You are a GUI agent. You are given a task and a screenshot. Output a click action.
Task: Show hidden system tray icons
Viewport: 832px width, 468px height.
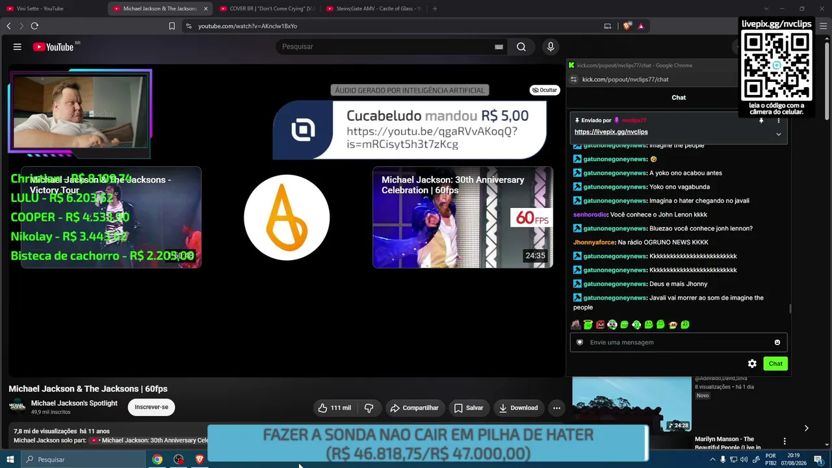tap(712, 460)
